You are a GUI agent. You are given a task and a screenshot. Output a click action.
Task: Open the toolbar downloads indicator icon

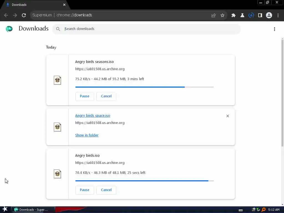(x=251, y=16)
